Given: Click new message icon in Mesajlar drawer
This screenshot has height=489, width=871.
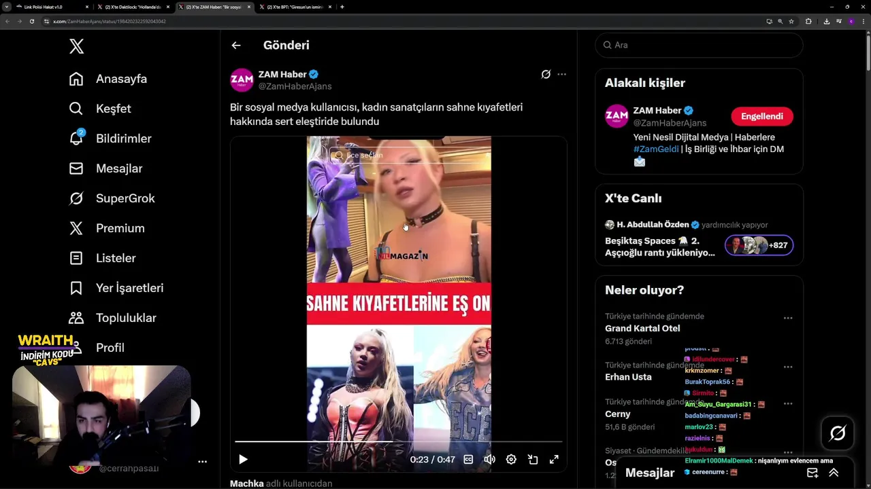Looking at the screenshot, I should pos(812,473).
